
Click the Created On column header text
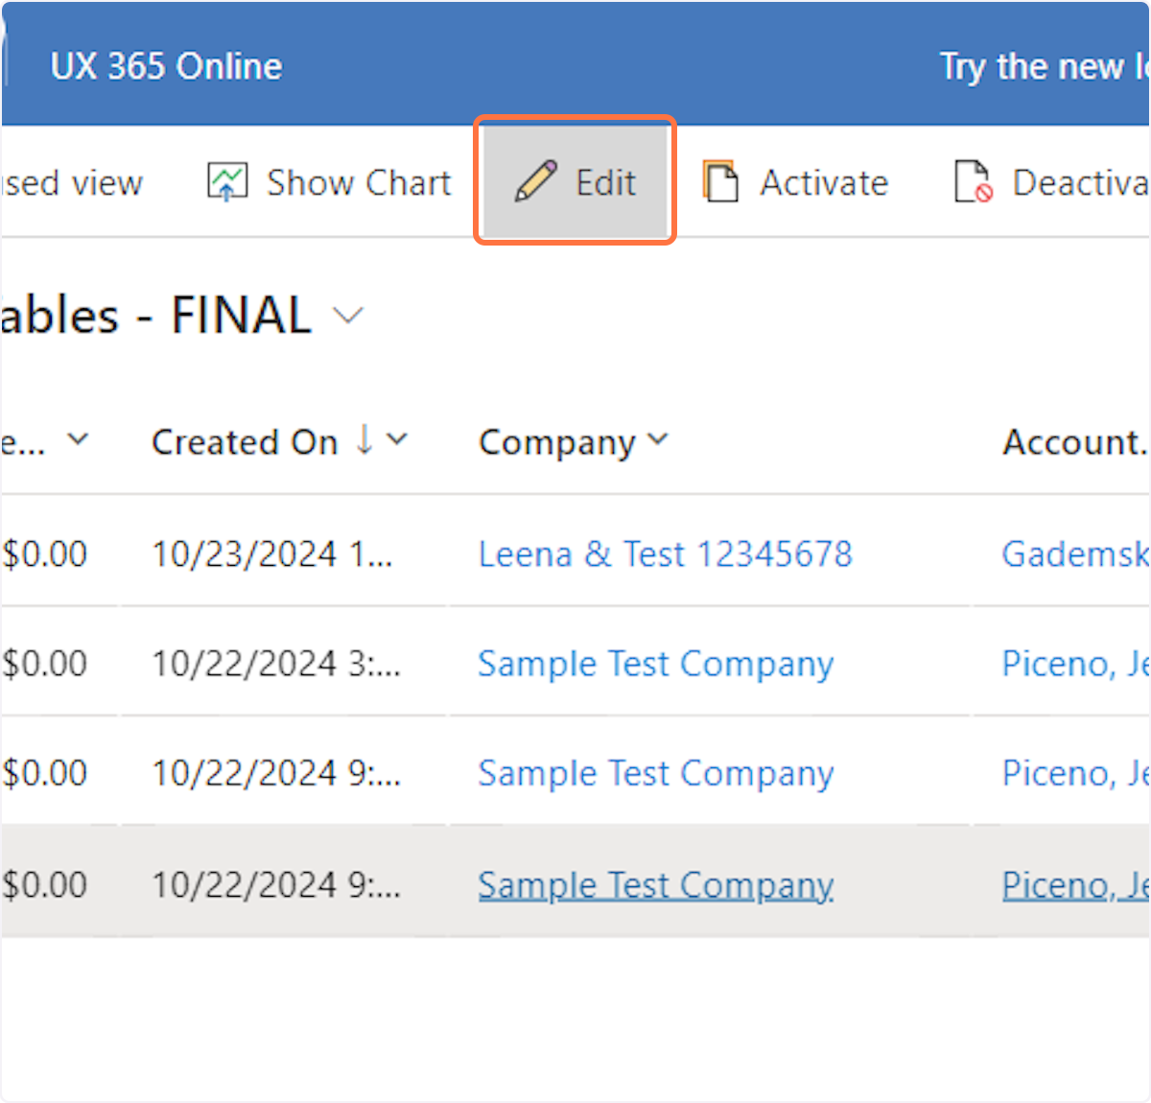(x=245, y=442)
